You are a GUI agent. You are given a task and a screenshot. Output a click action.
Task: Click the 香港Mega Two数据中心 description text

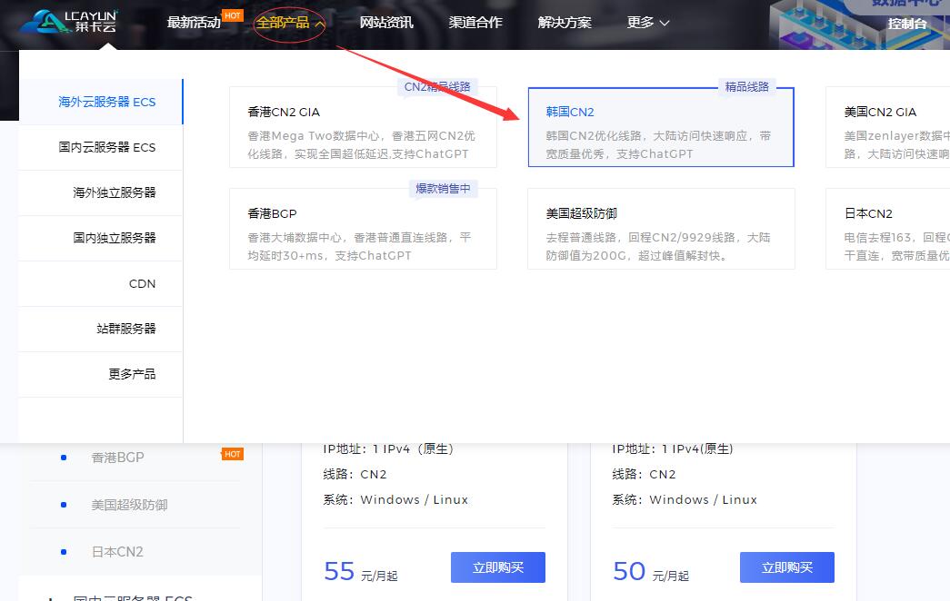click(361, 144)
